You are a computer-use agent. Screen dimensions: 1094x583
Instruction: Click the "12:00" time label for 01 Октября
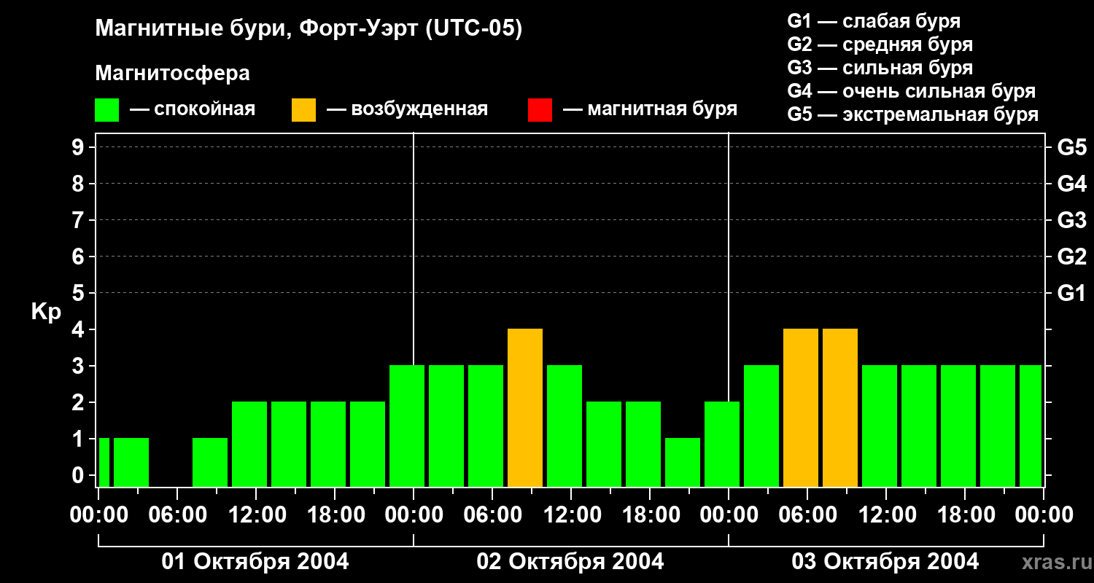tap(256, 515)
